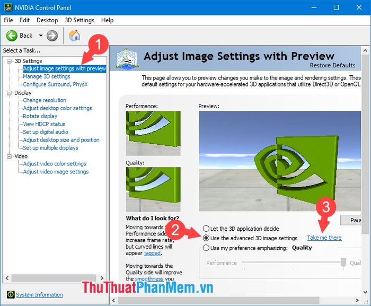The height and width of the screenshot is (306, 371).
Task: Click task pane horizontal scrollbar left arrow
Action: (x=7, y=278)
